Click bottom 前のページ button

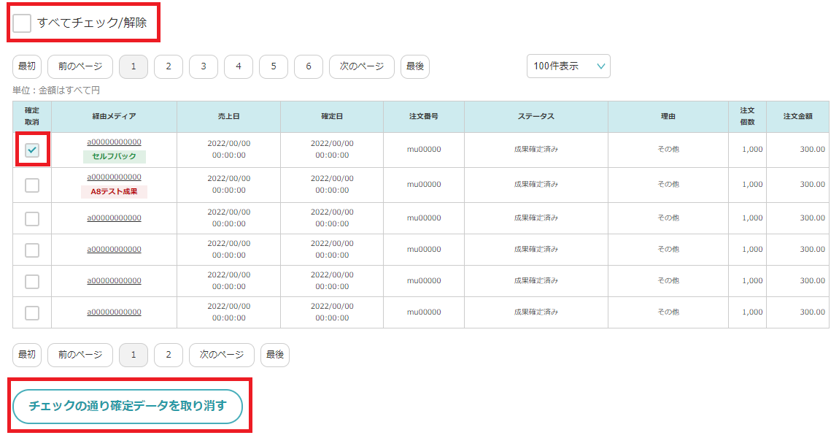[x=80, y=355]
